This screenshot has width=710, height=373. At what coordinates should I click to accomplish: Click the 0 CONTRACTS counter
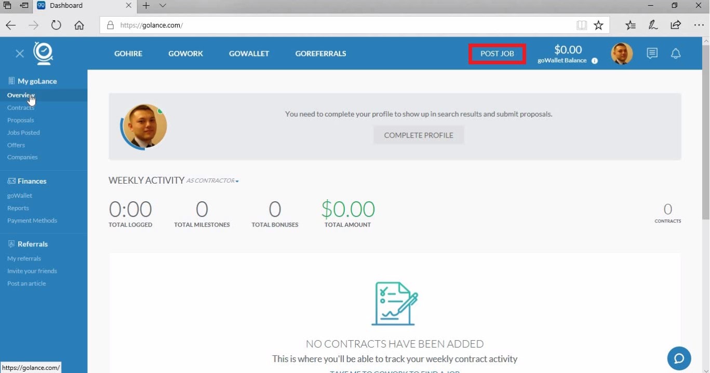667,214
